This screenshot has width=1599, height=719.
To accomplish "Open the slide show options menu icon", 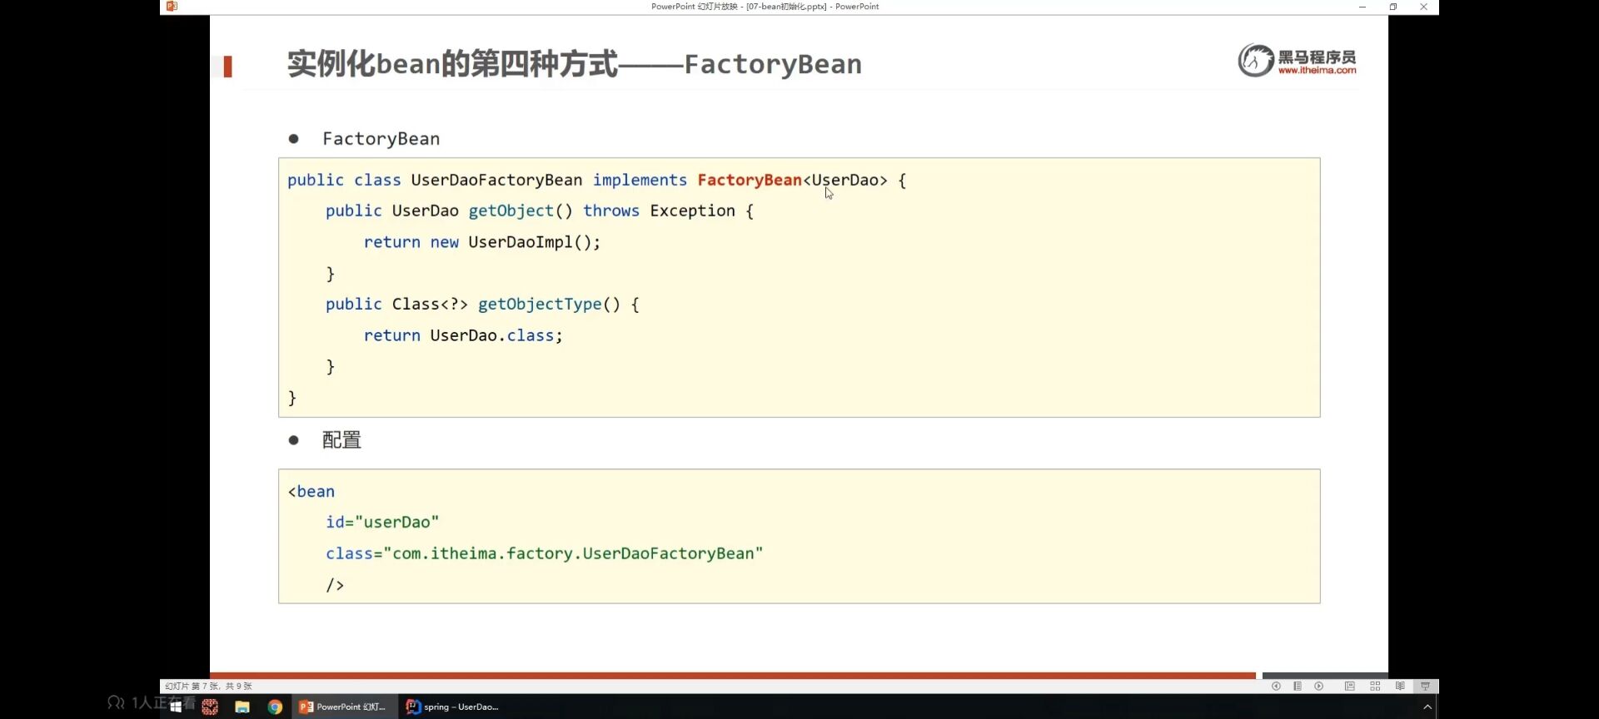I will point(1298,687).
